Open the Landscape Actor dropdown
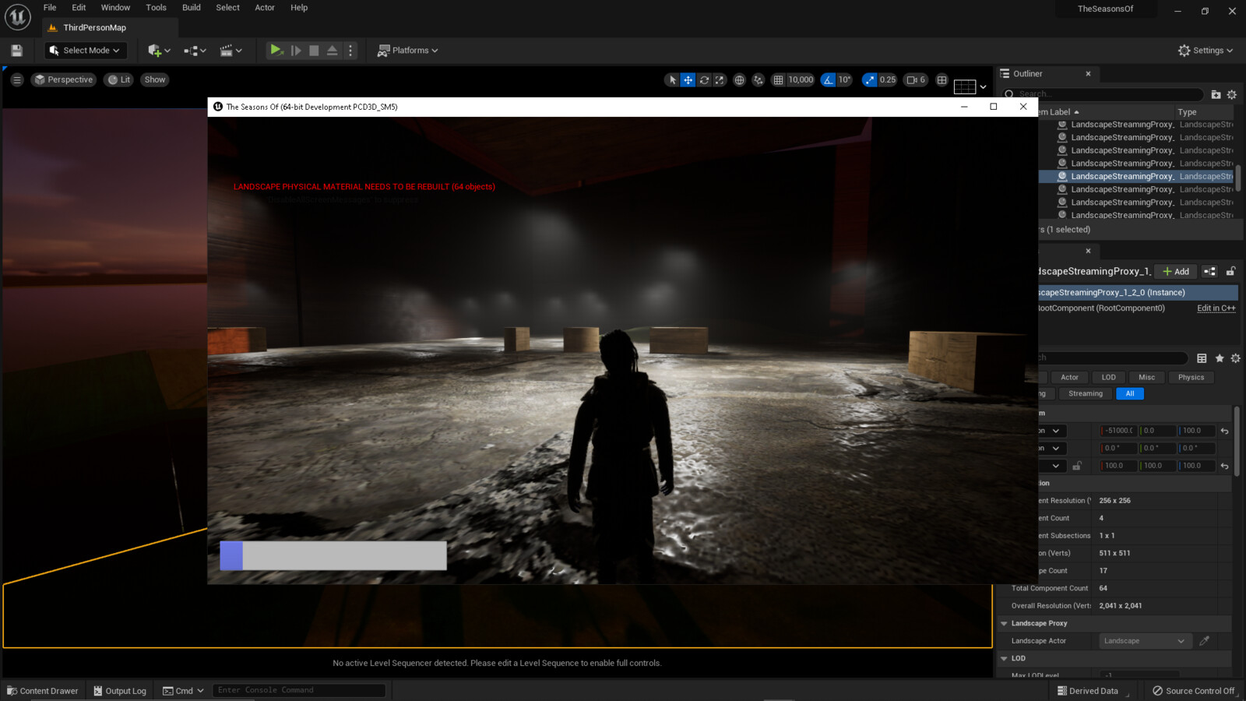1246x701 pixels. click(x=1145, y=641)
